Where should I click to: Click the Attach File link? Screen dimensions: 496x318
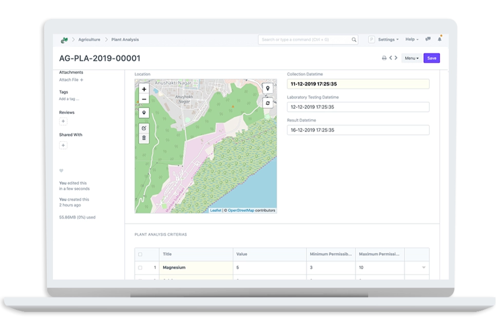69,80
